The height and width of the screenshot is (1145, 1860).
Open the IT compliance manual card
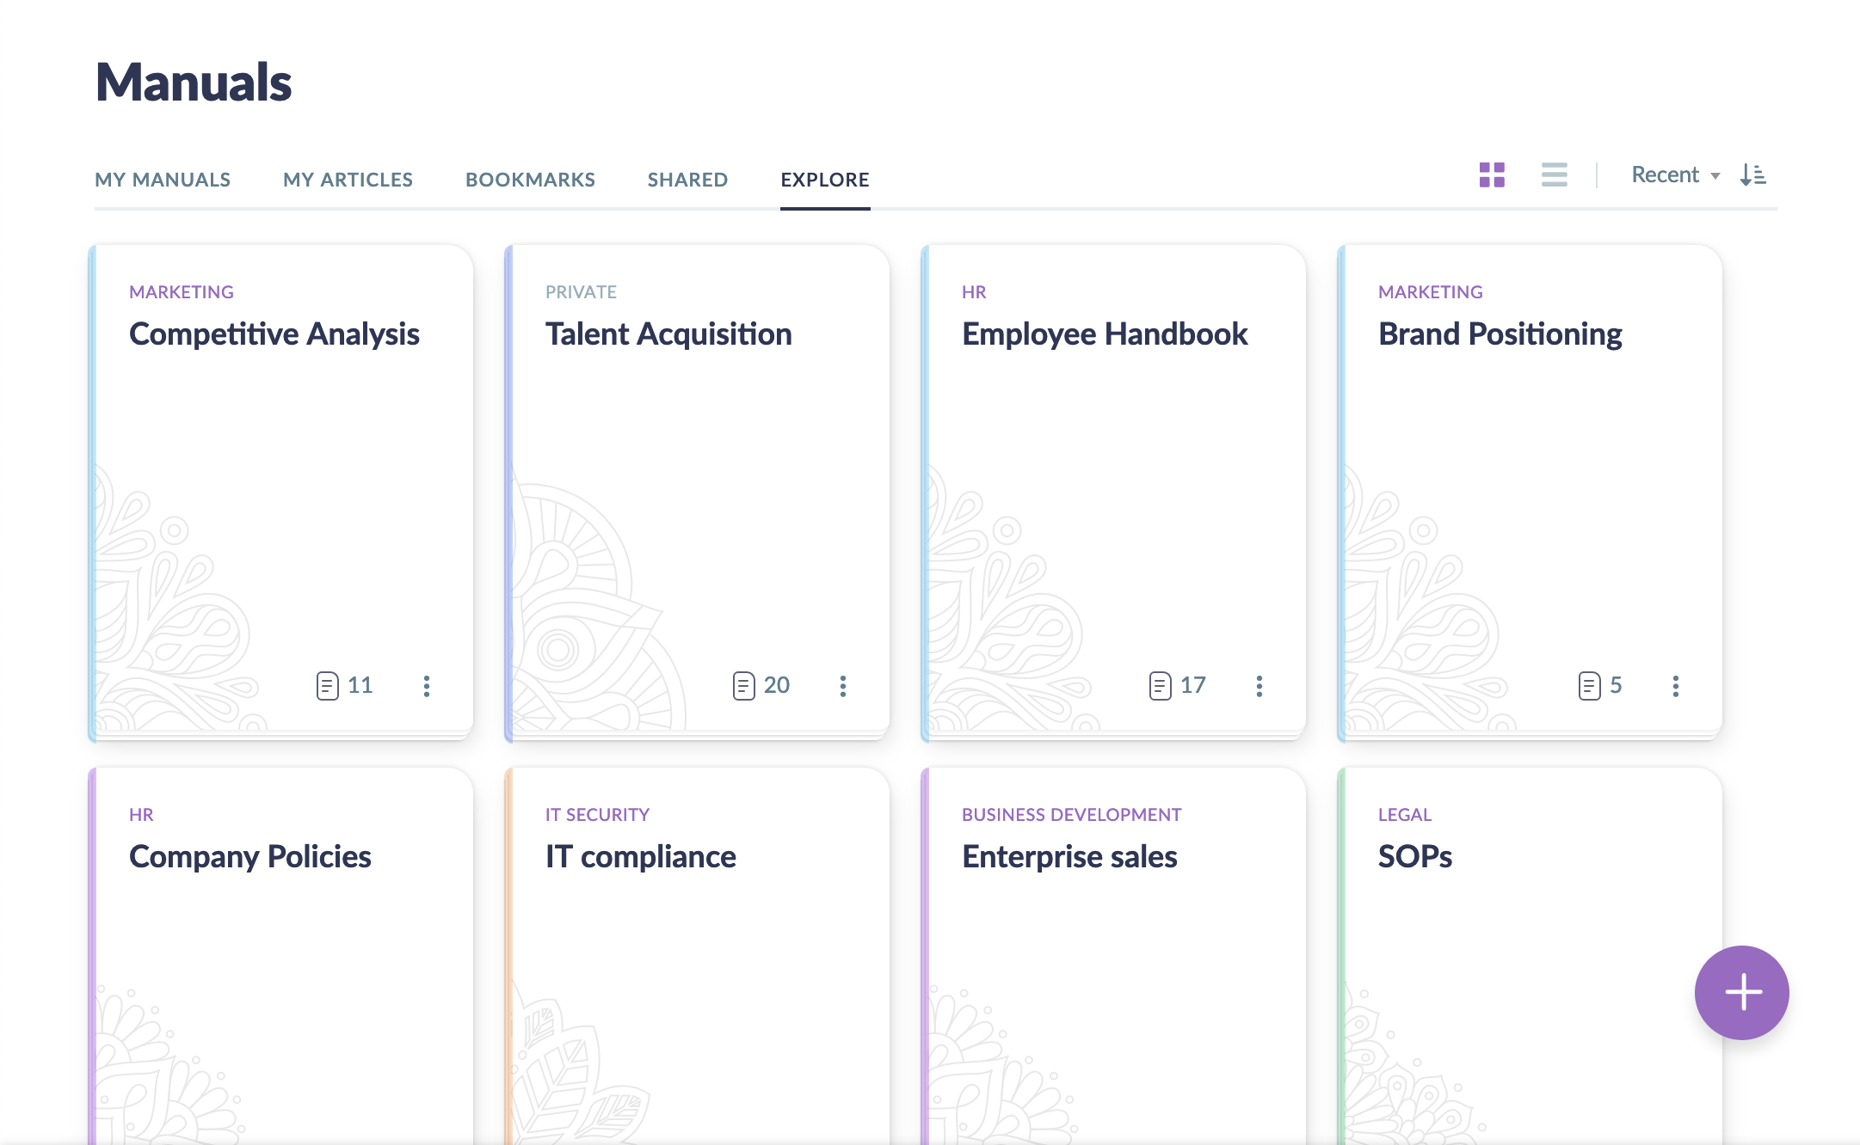tap(641, 857)
